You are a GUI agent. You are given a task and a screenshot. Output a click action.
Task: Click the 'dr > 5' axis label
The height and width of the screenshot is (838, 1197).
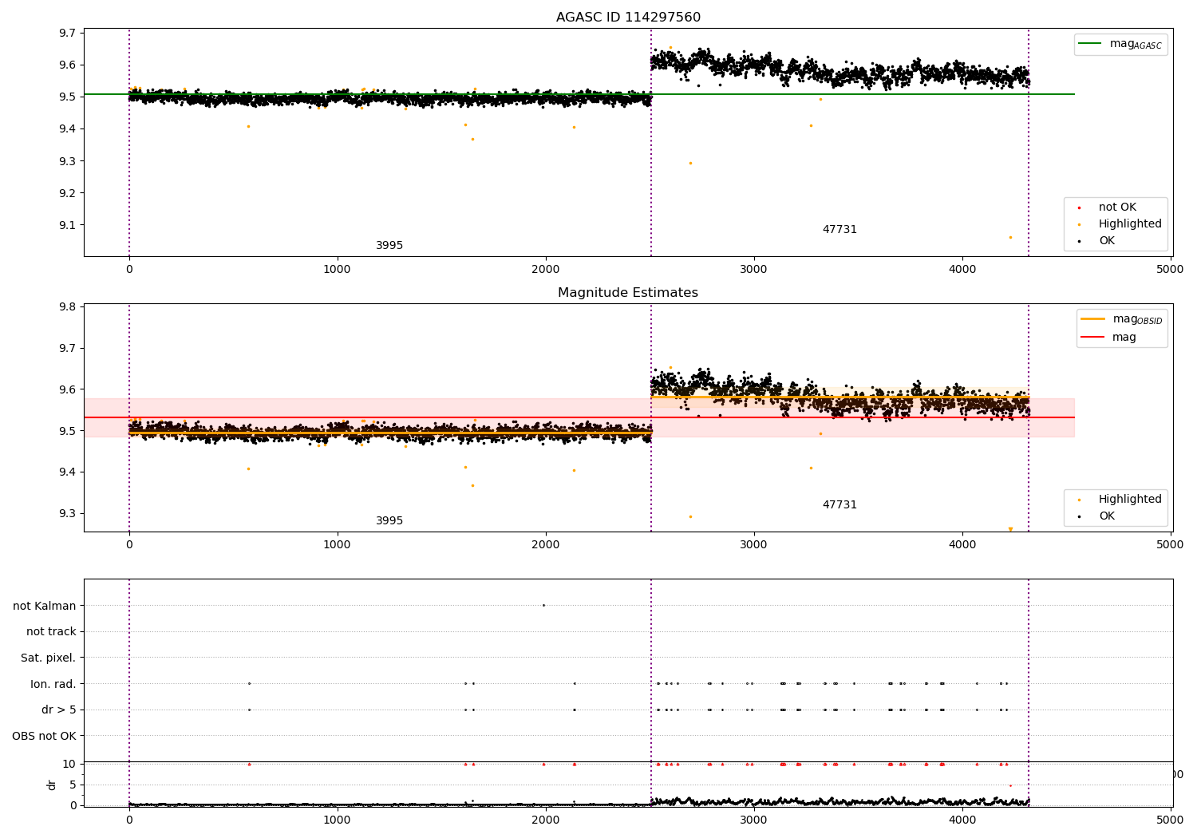(59, 710)
